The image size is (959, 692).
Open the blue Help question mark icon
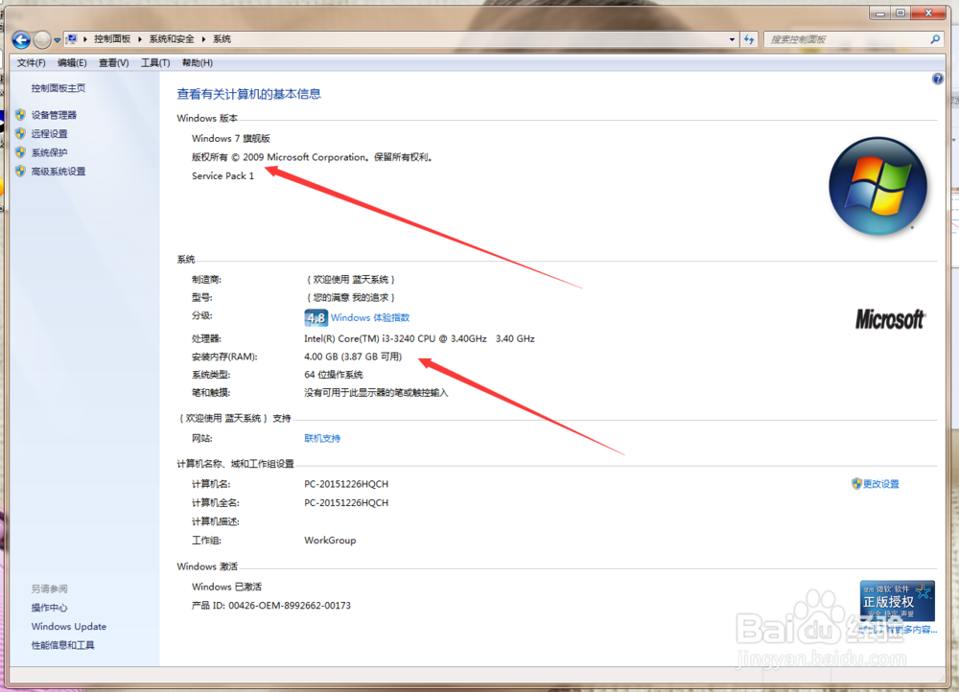938,79
